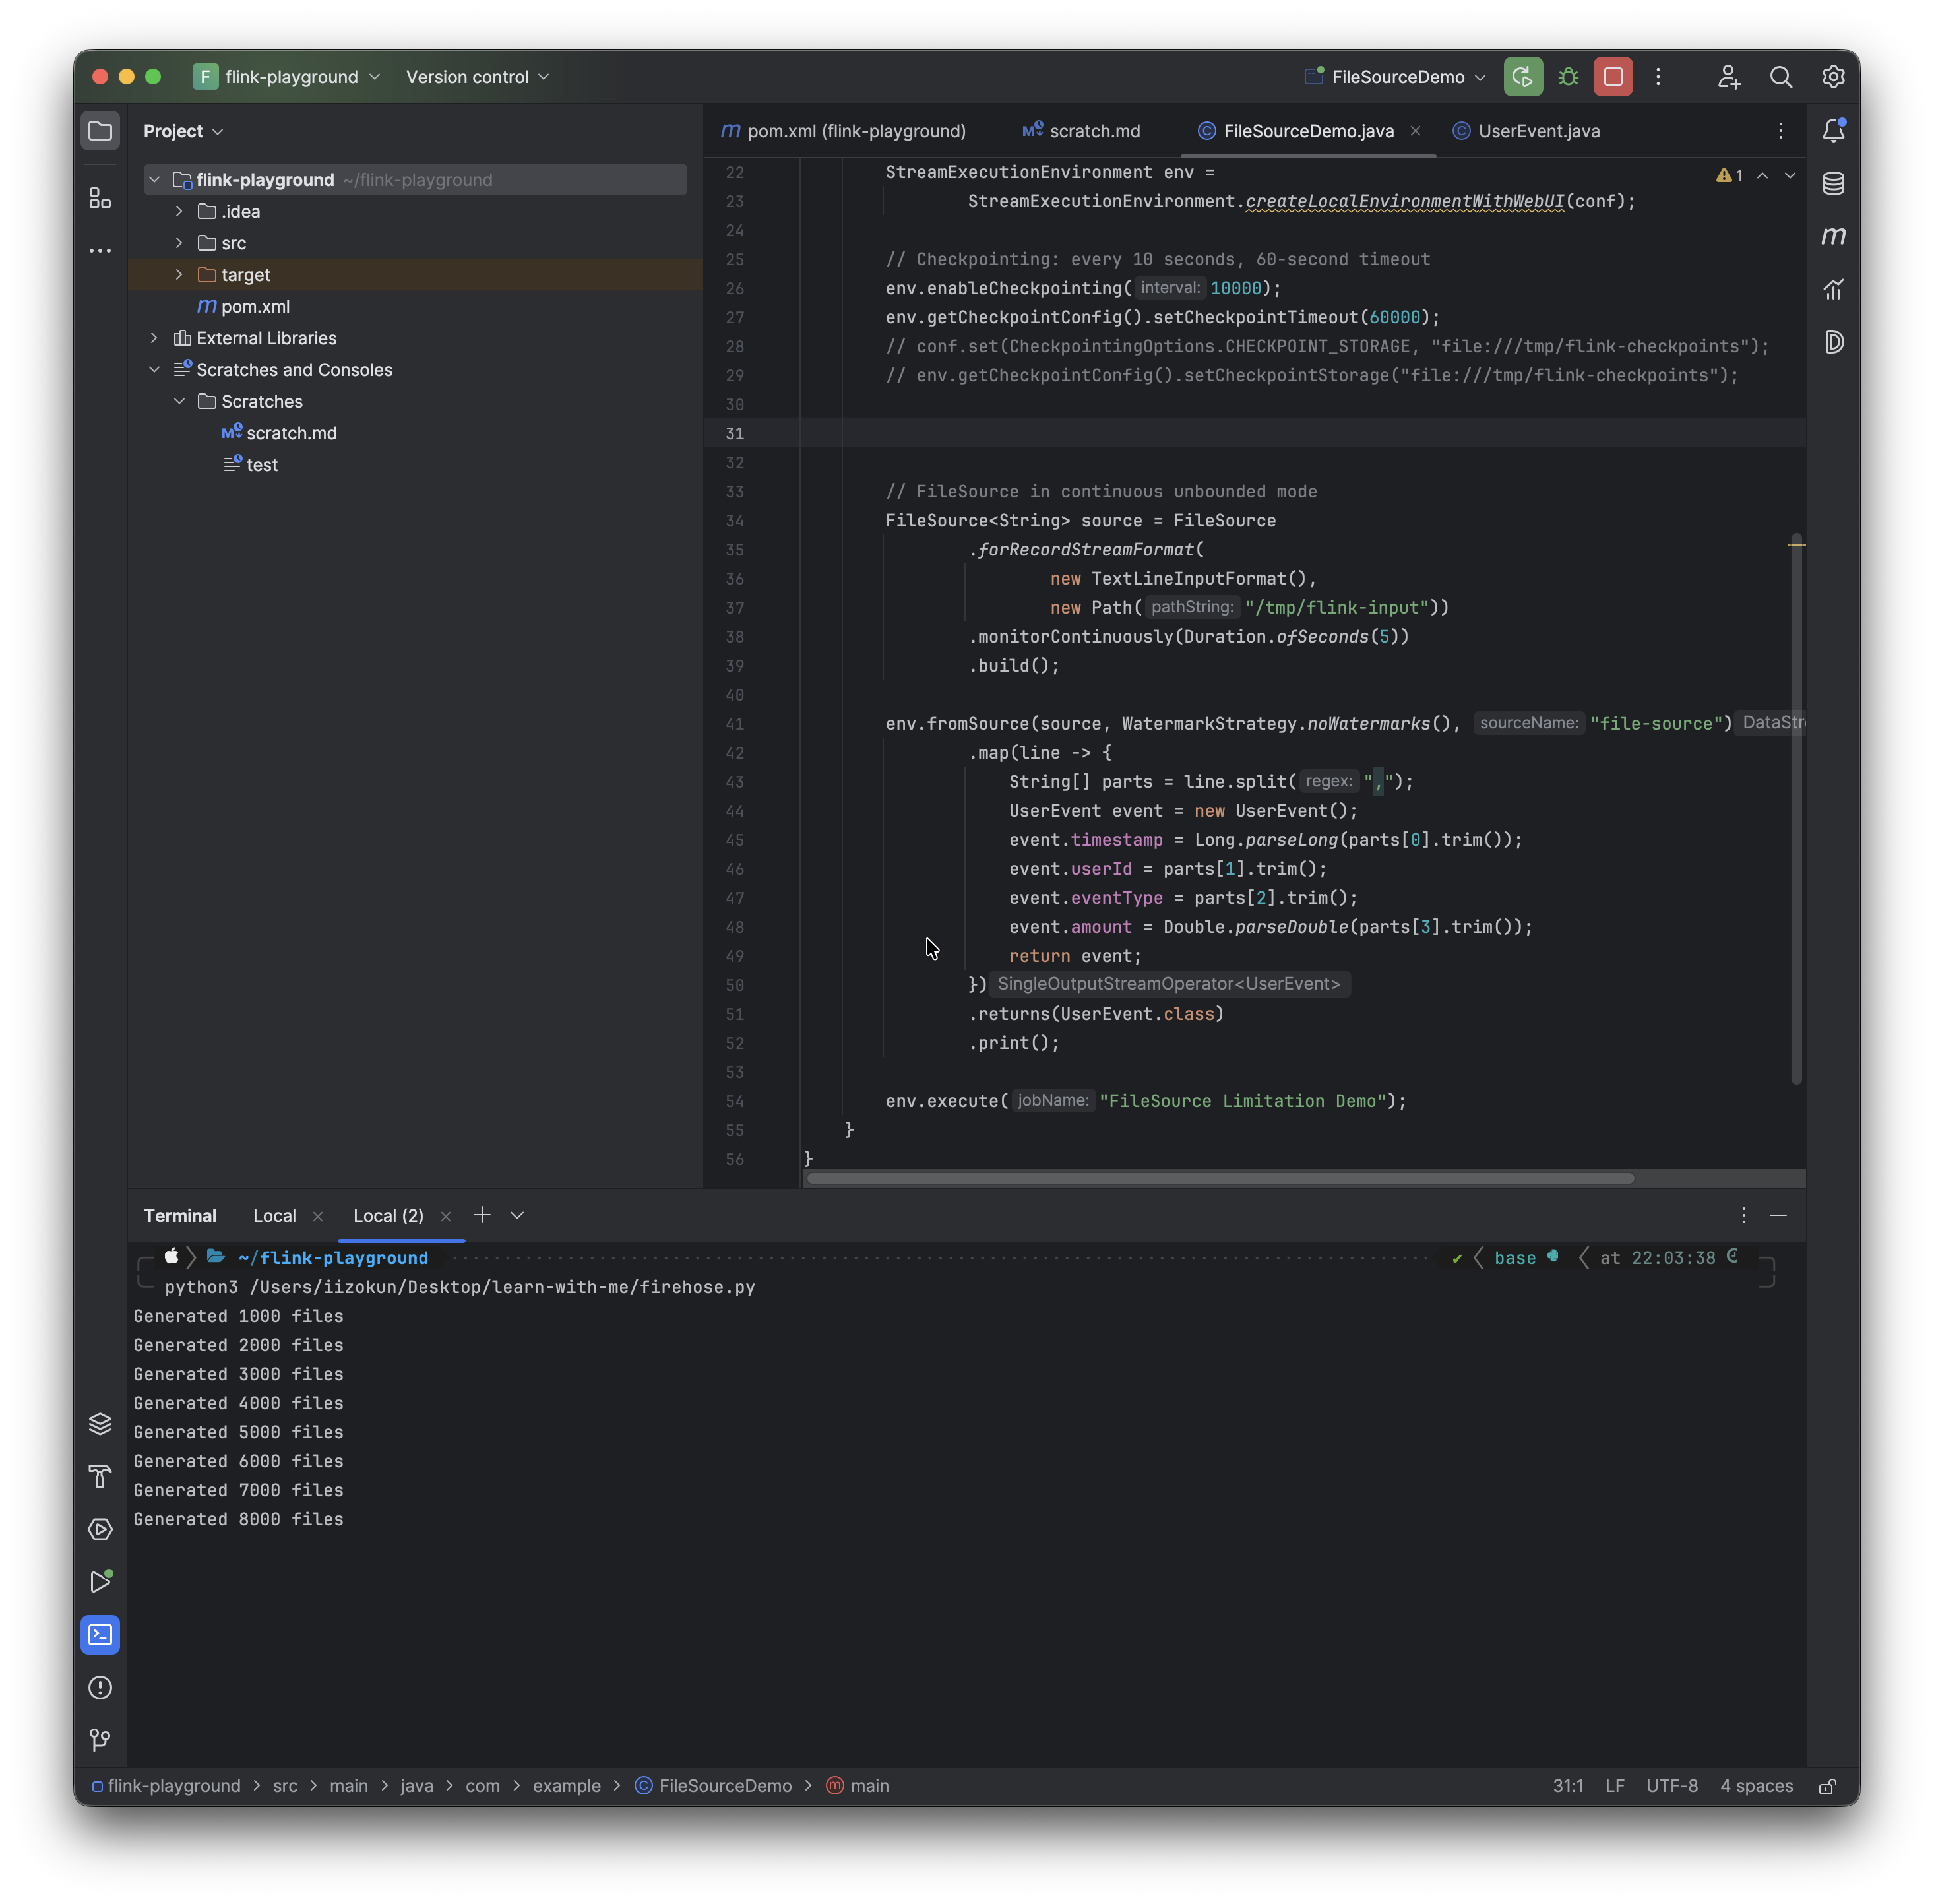Click the warning count indicator in editor
The height and width of the screenshot is (1904, 1934).
coord(1729,176)
